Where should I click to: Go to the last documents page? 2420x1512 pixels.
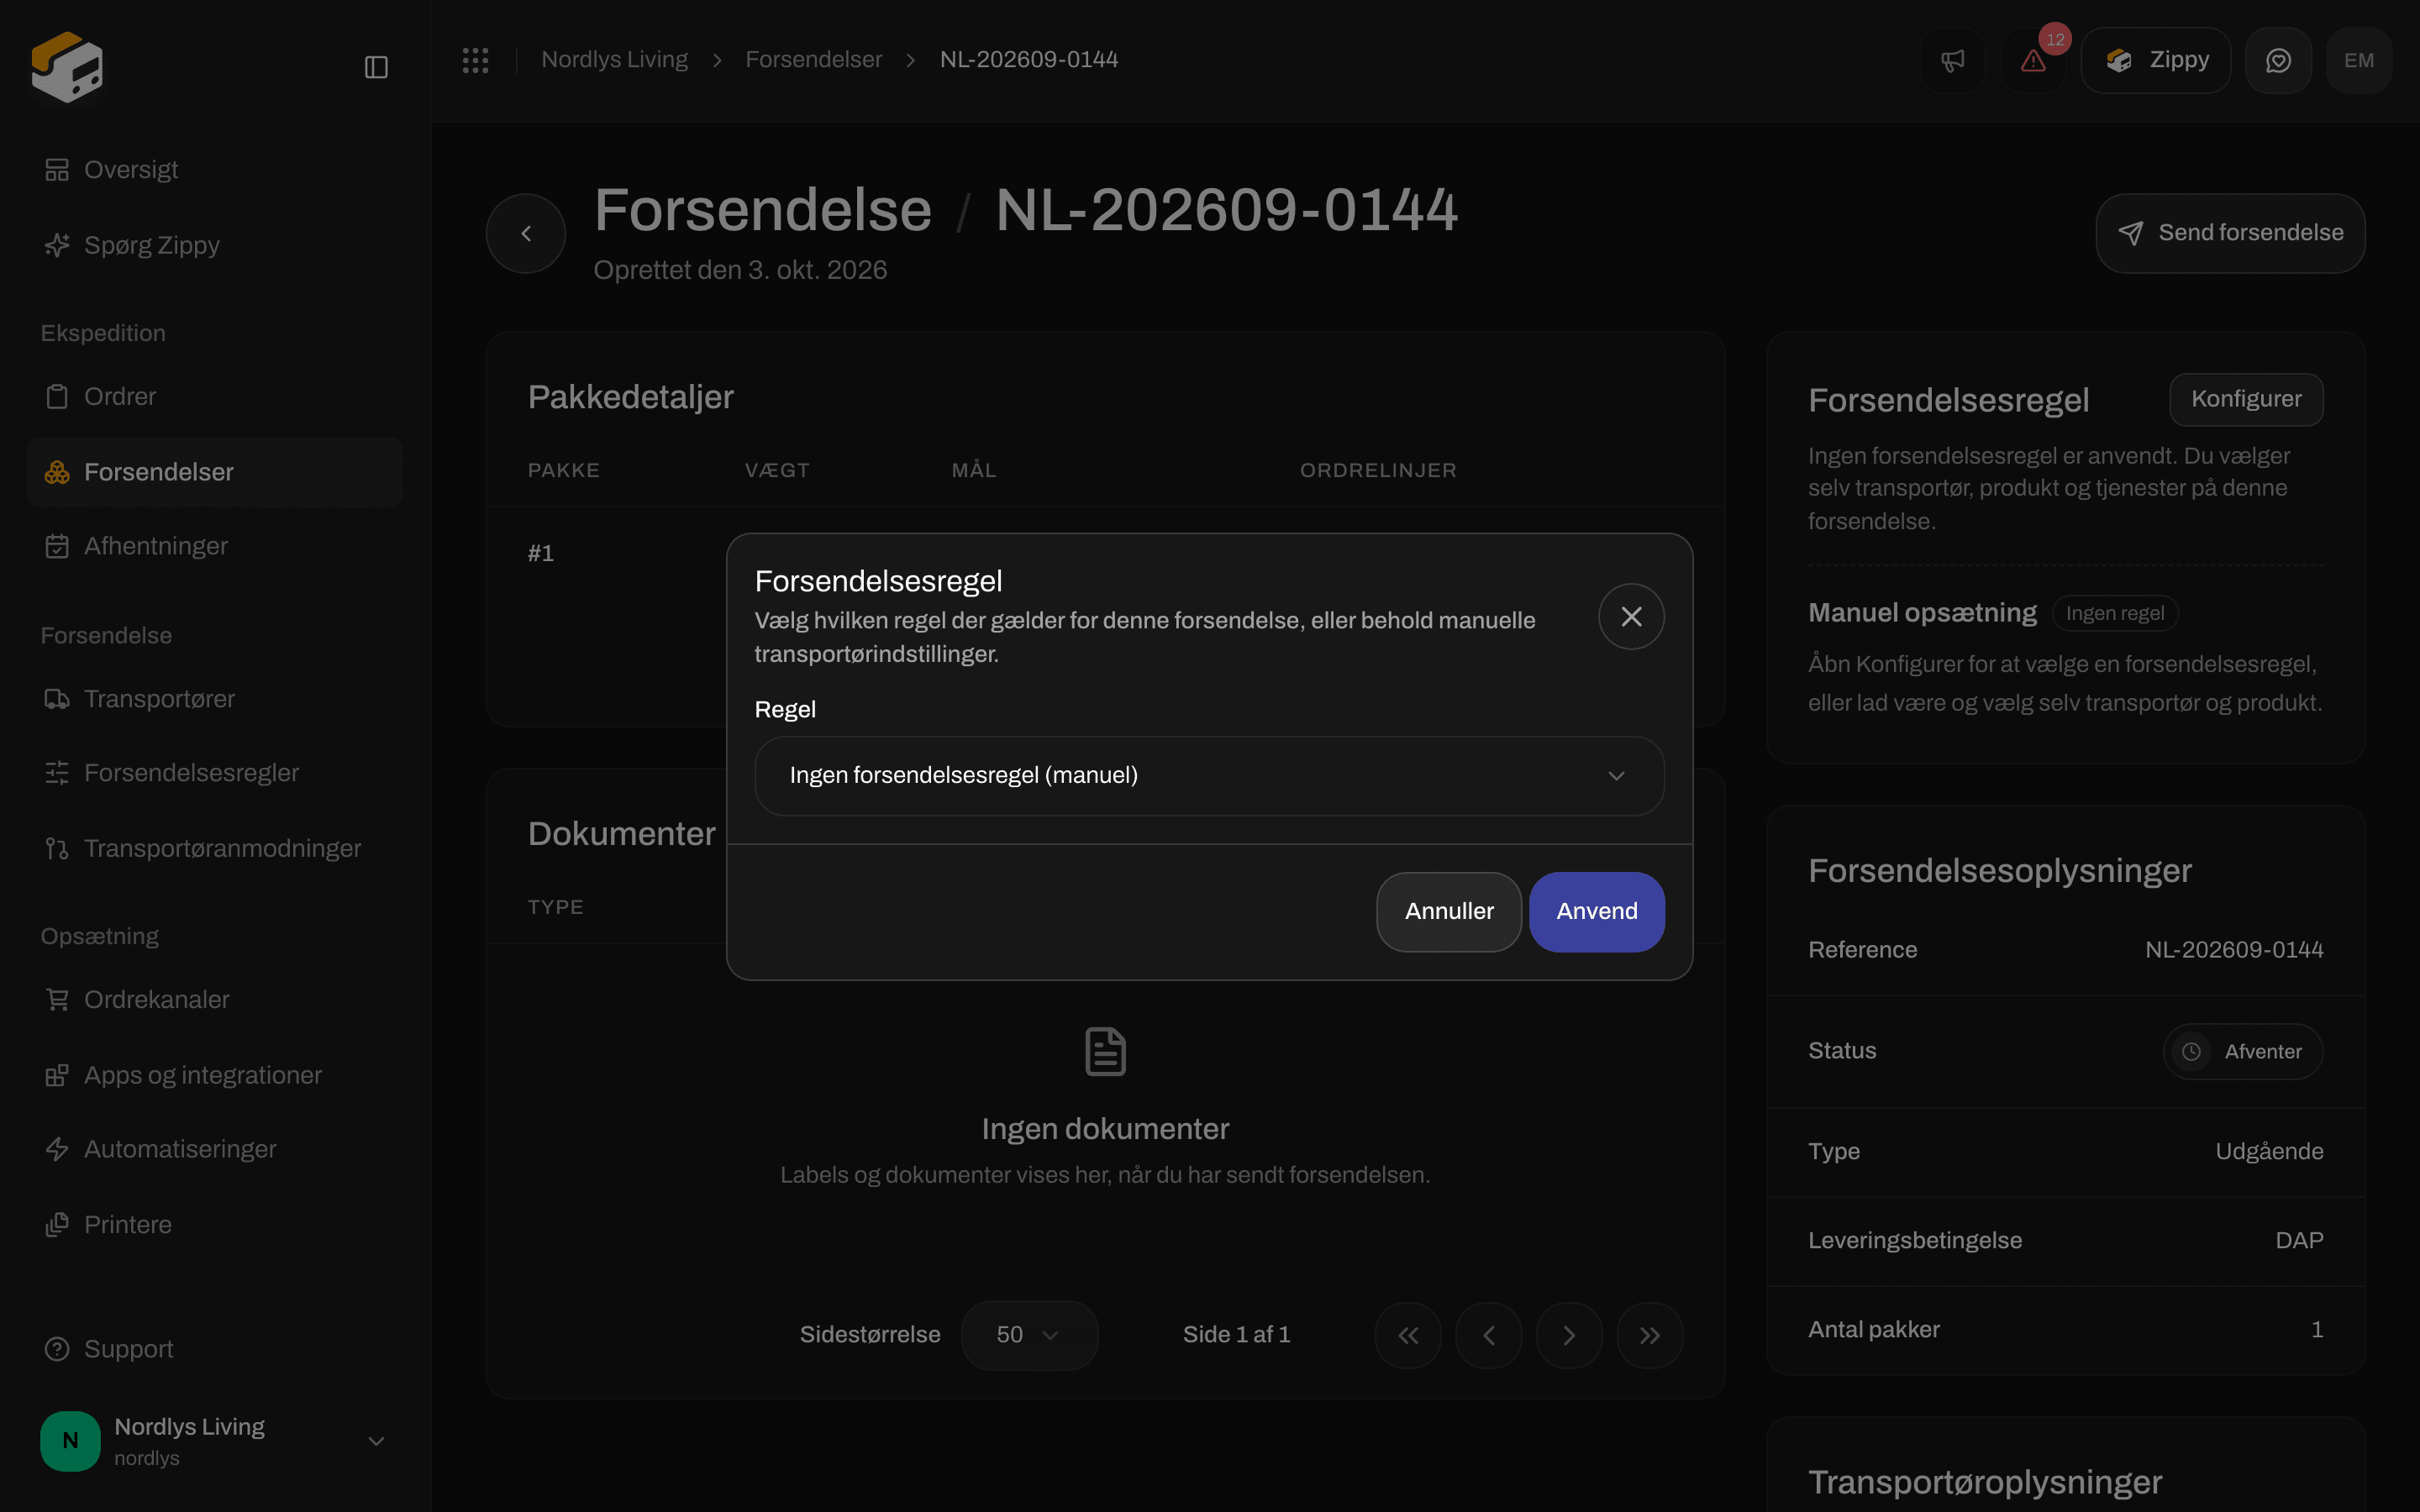point(1650,1335)
